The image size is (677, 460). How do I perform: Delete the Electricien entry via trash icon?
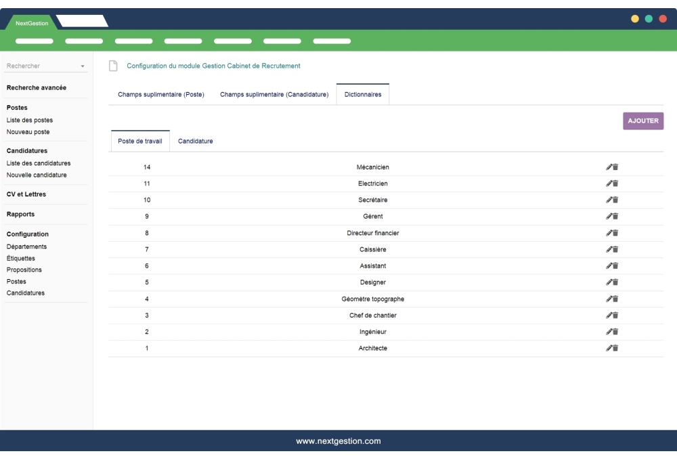615,183
